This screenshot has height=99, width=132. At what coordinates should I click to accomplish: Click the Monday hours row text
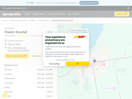click(29, 70)
